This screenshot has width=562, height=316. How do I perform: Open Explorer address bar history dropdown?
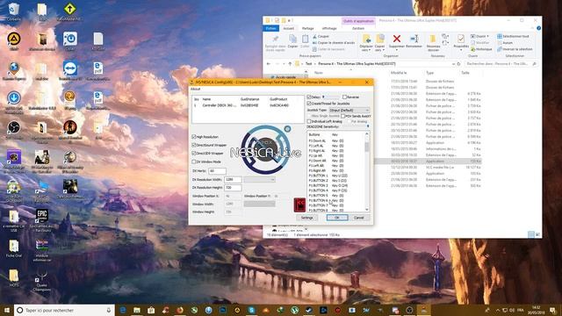coord(453,64)
